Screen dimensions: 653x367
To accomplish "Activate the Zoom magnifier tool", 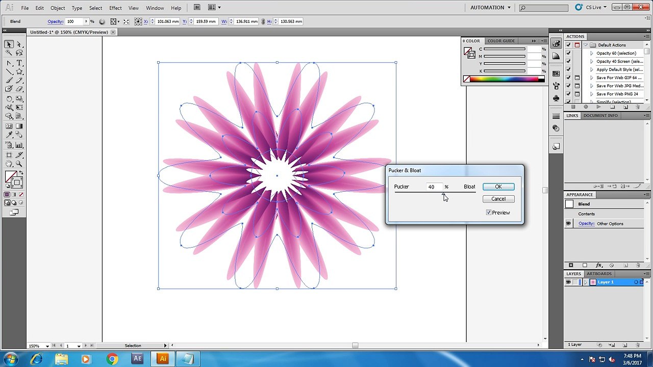I will [x=19, y=164].
